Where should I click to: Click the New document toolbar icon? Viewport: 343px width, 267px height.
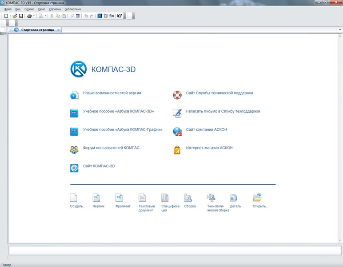(6, 16)
